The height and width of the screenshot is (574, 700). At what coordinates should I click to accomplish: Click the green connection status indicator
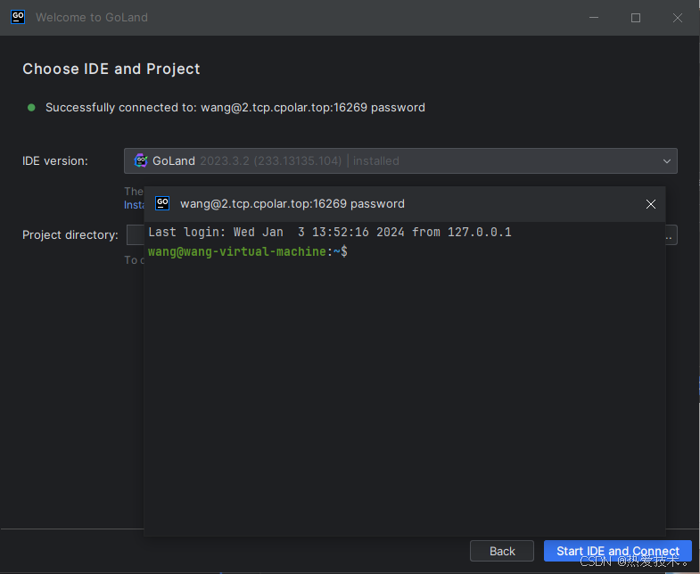[31, 108]
